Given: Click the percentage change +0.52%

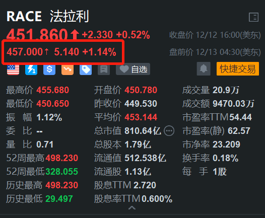Looking at the screenshot, I should 133,35.
